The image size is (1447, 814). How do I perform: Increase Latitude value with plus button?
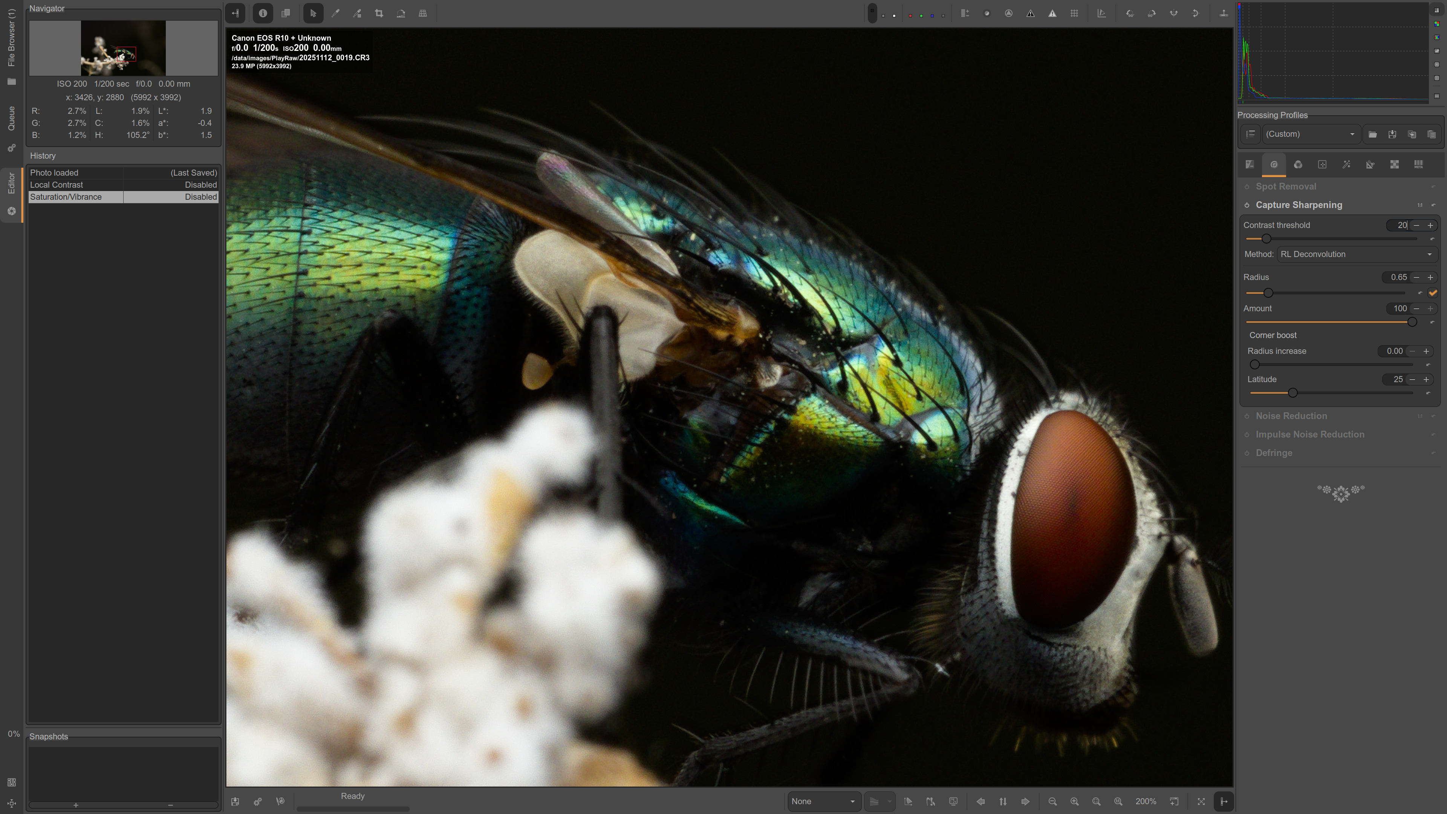[1426, 380]
